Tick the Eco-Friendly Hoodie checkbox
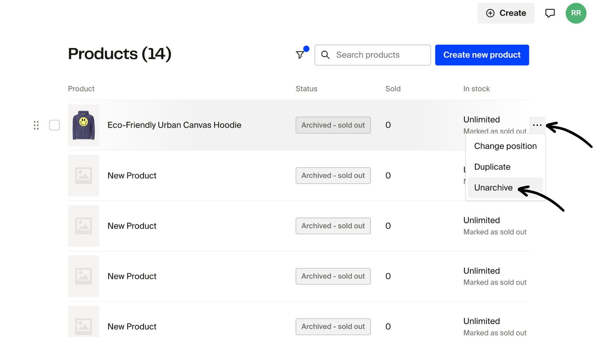This screenshot has width=599, height=337. 54,125
